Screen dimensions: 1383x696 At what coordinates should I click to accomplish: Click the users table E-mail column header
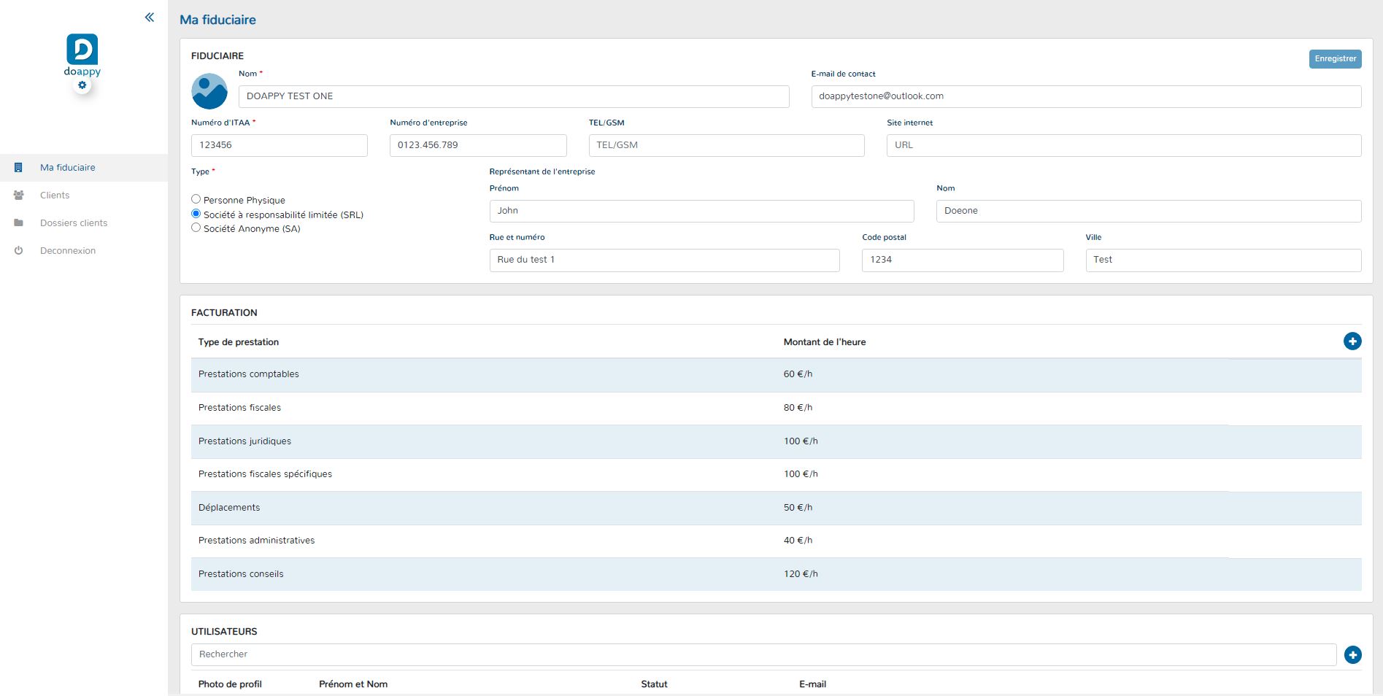point(812,684)
